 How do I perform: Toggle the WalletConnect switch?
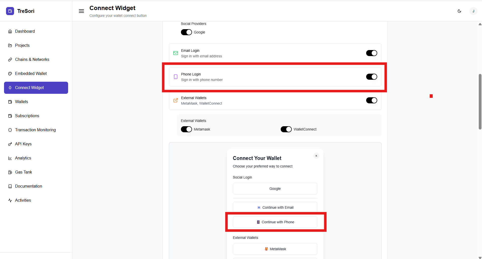(286, 129)
